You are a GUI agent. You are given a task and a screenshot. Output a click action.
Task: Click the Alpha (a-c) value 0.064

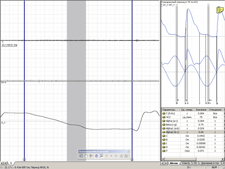point(201,121)
